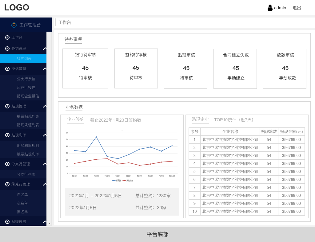
Task: Click the admin user avatar icon
Action: click(270, 7)
